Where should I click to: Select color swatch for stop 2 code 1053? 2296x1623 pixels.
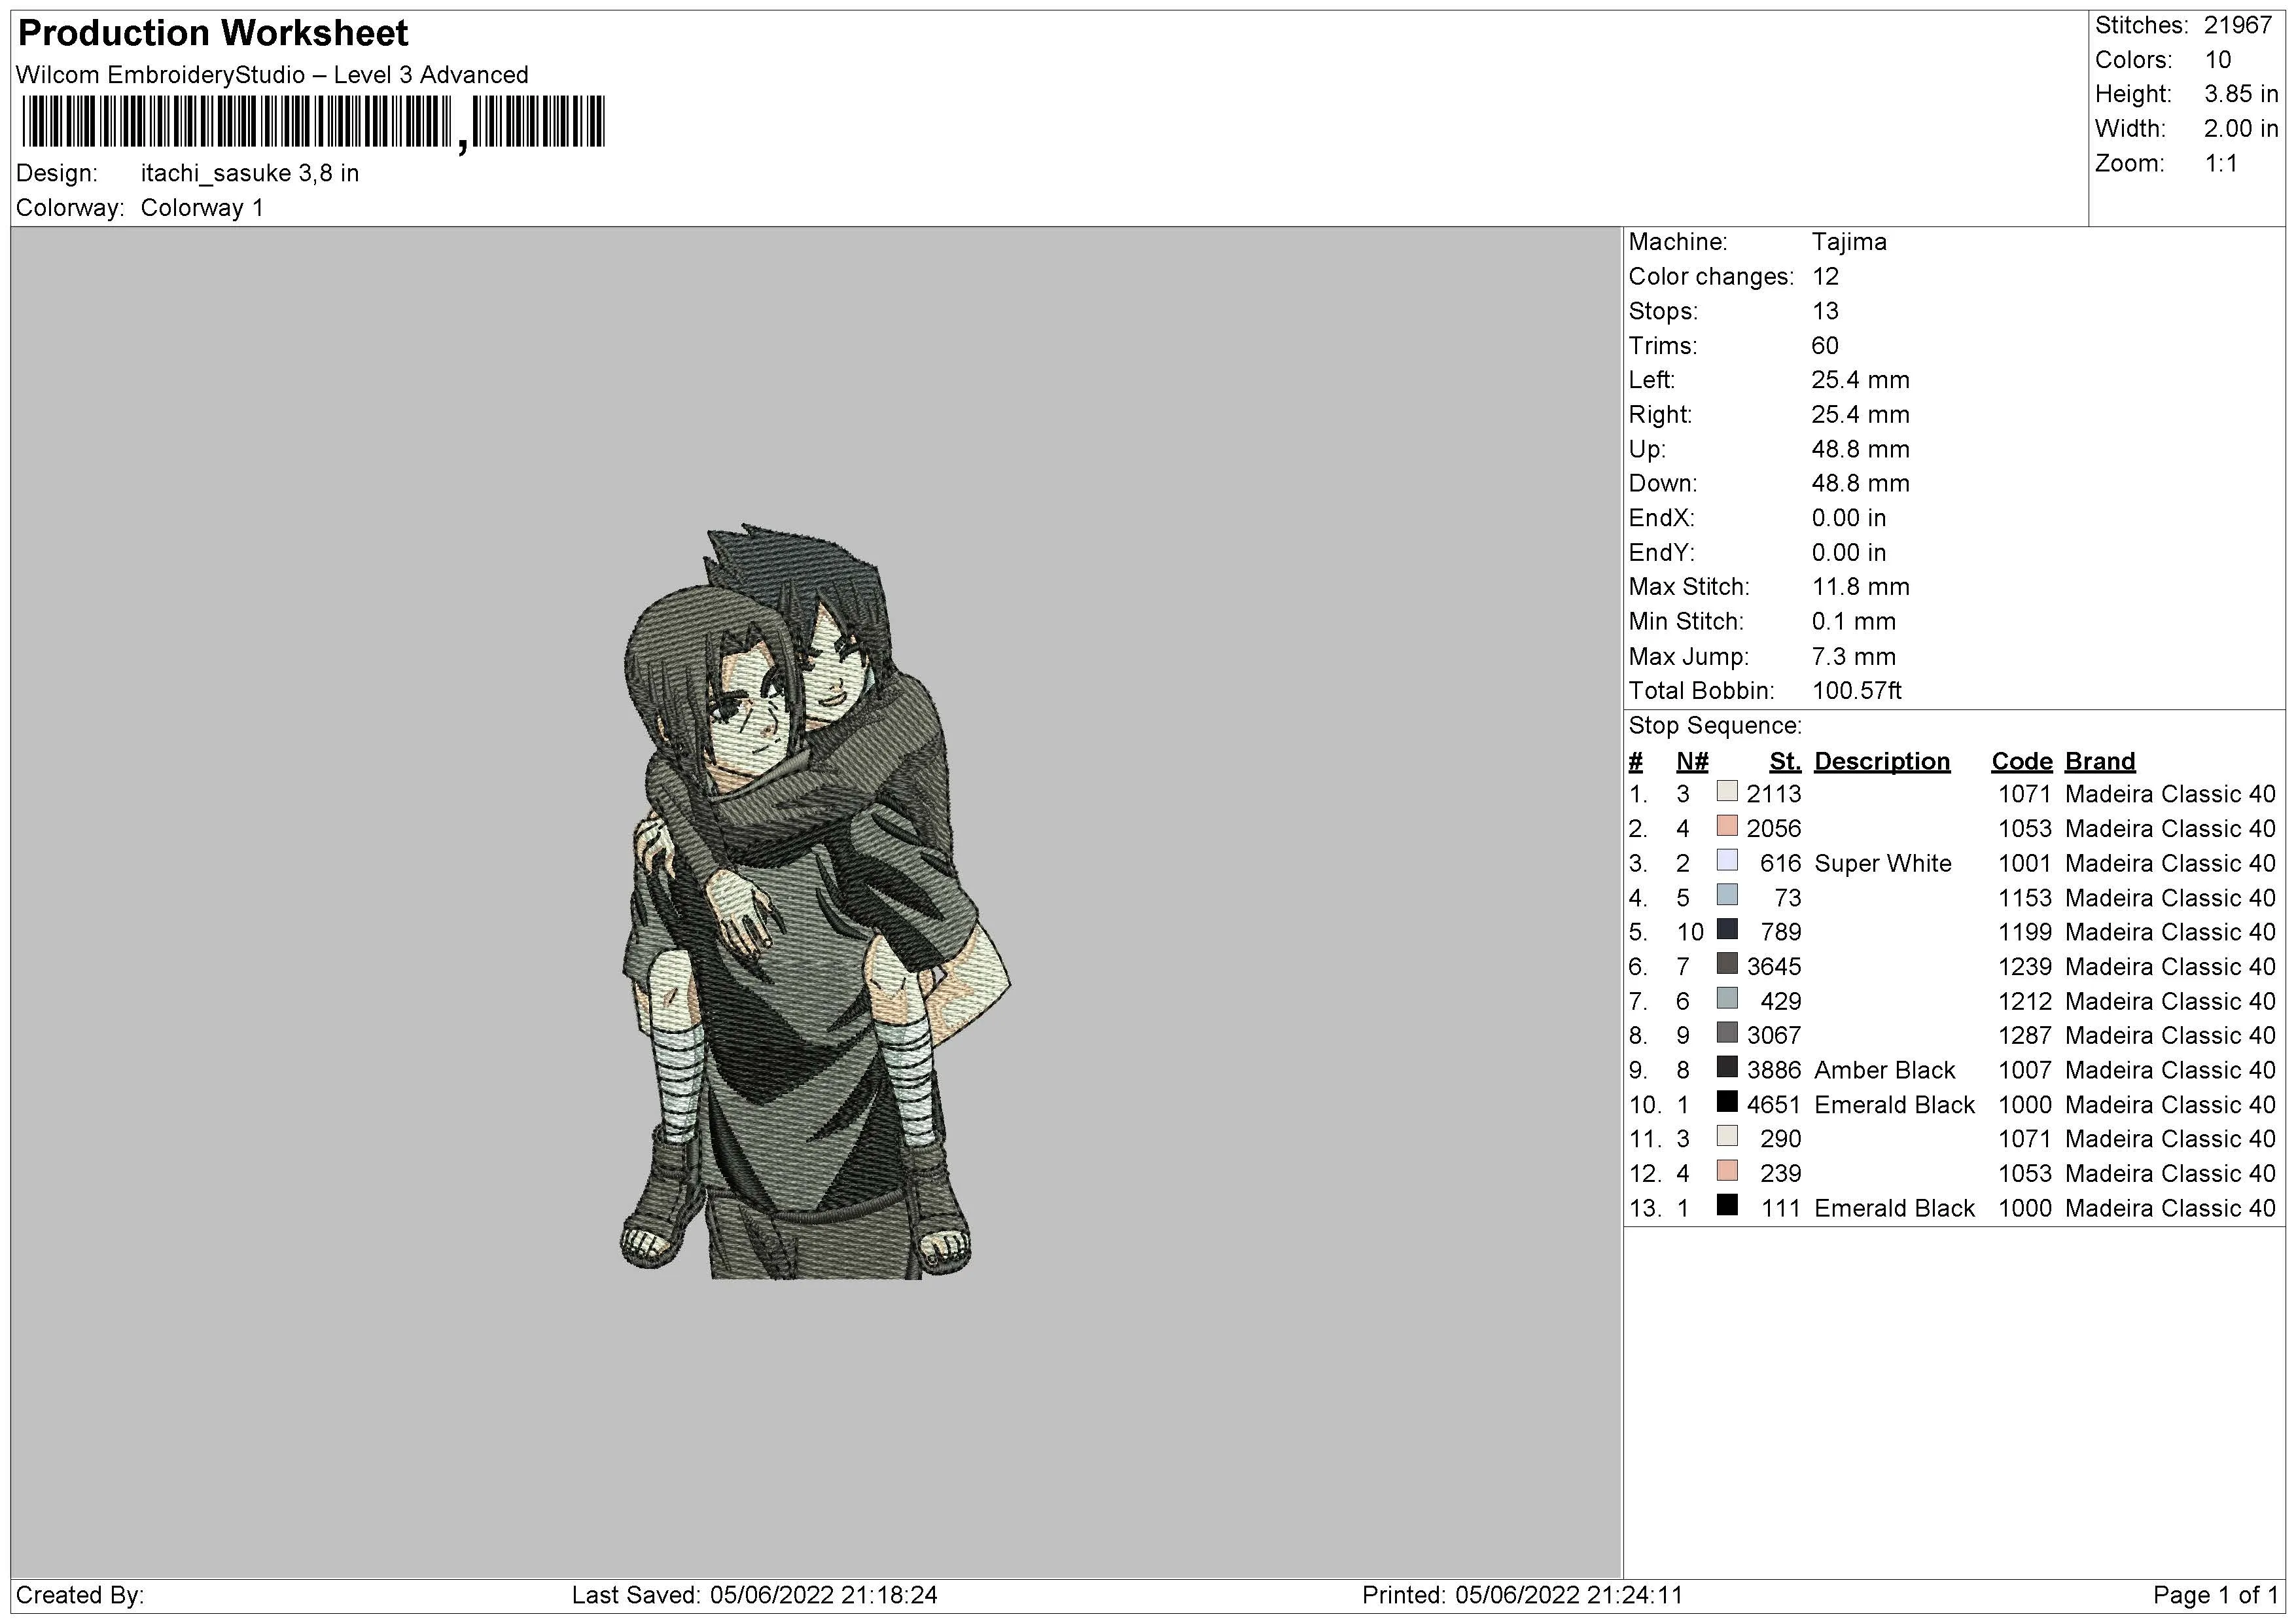pos(1727,826)
